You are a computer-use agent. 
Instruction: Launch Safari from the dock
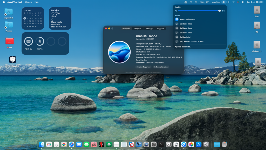[x=71, y=145]
